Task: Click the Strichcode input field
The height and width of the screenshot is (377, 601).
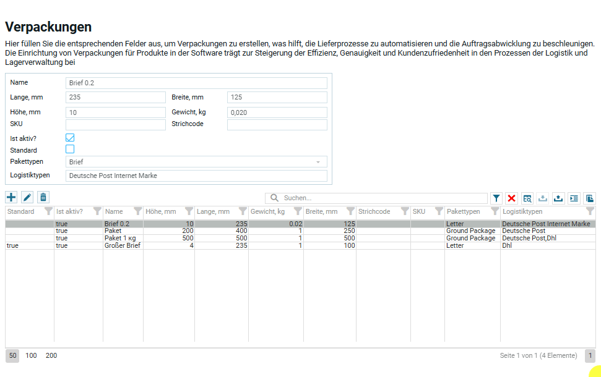Action: (x=277, y=125)
